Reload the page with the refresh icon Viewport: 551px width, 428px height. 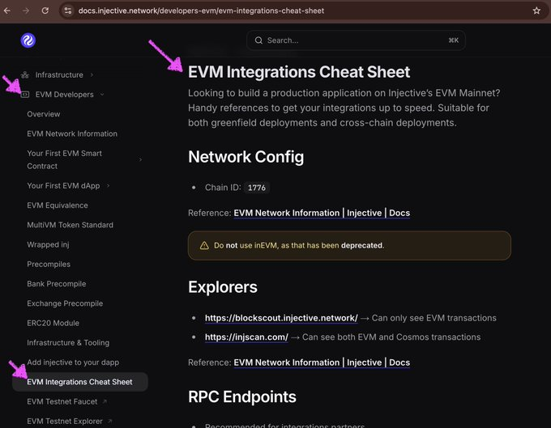pos(45,11)
